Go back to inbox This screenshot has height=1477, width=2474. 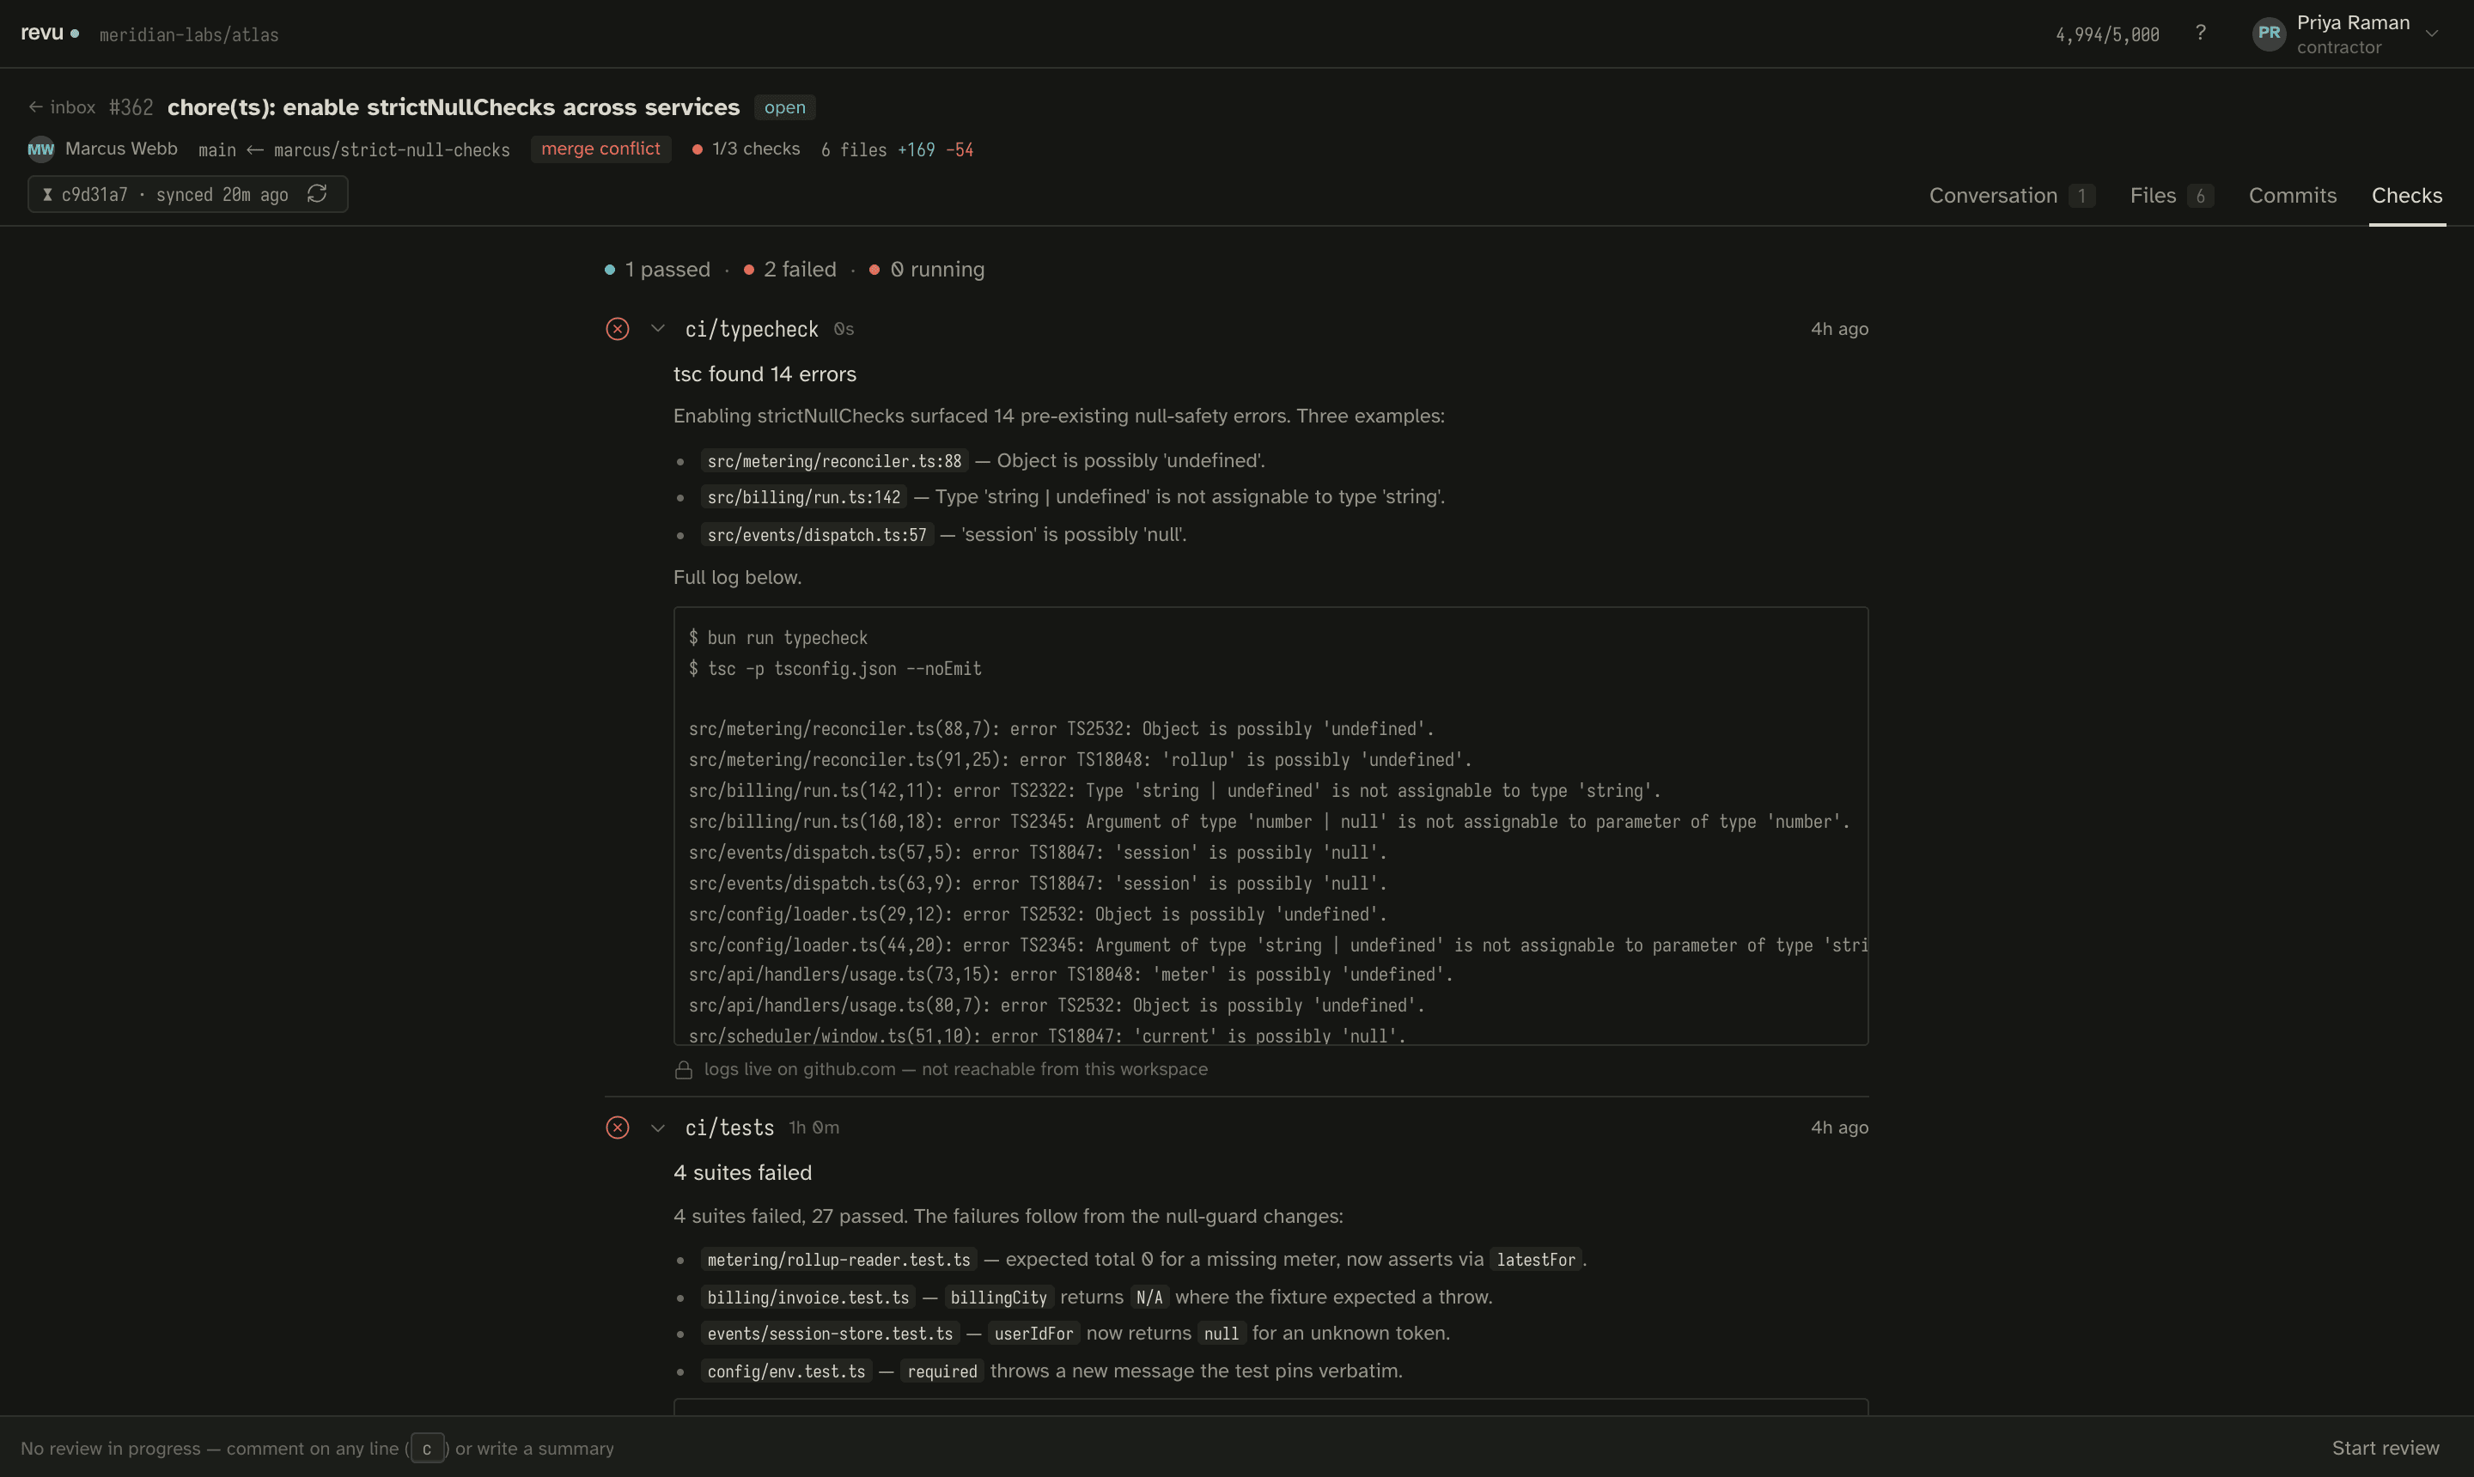click(62, 106)
